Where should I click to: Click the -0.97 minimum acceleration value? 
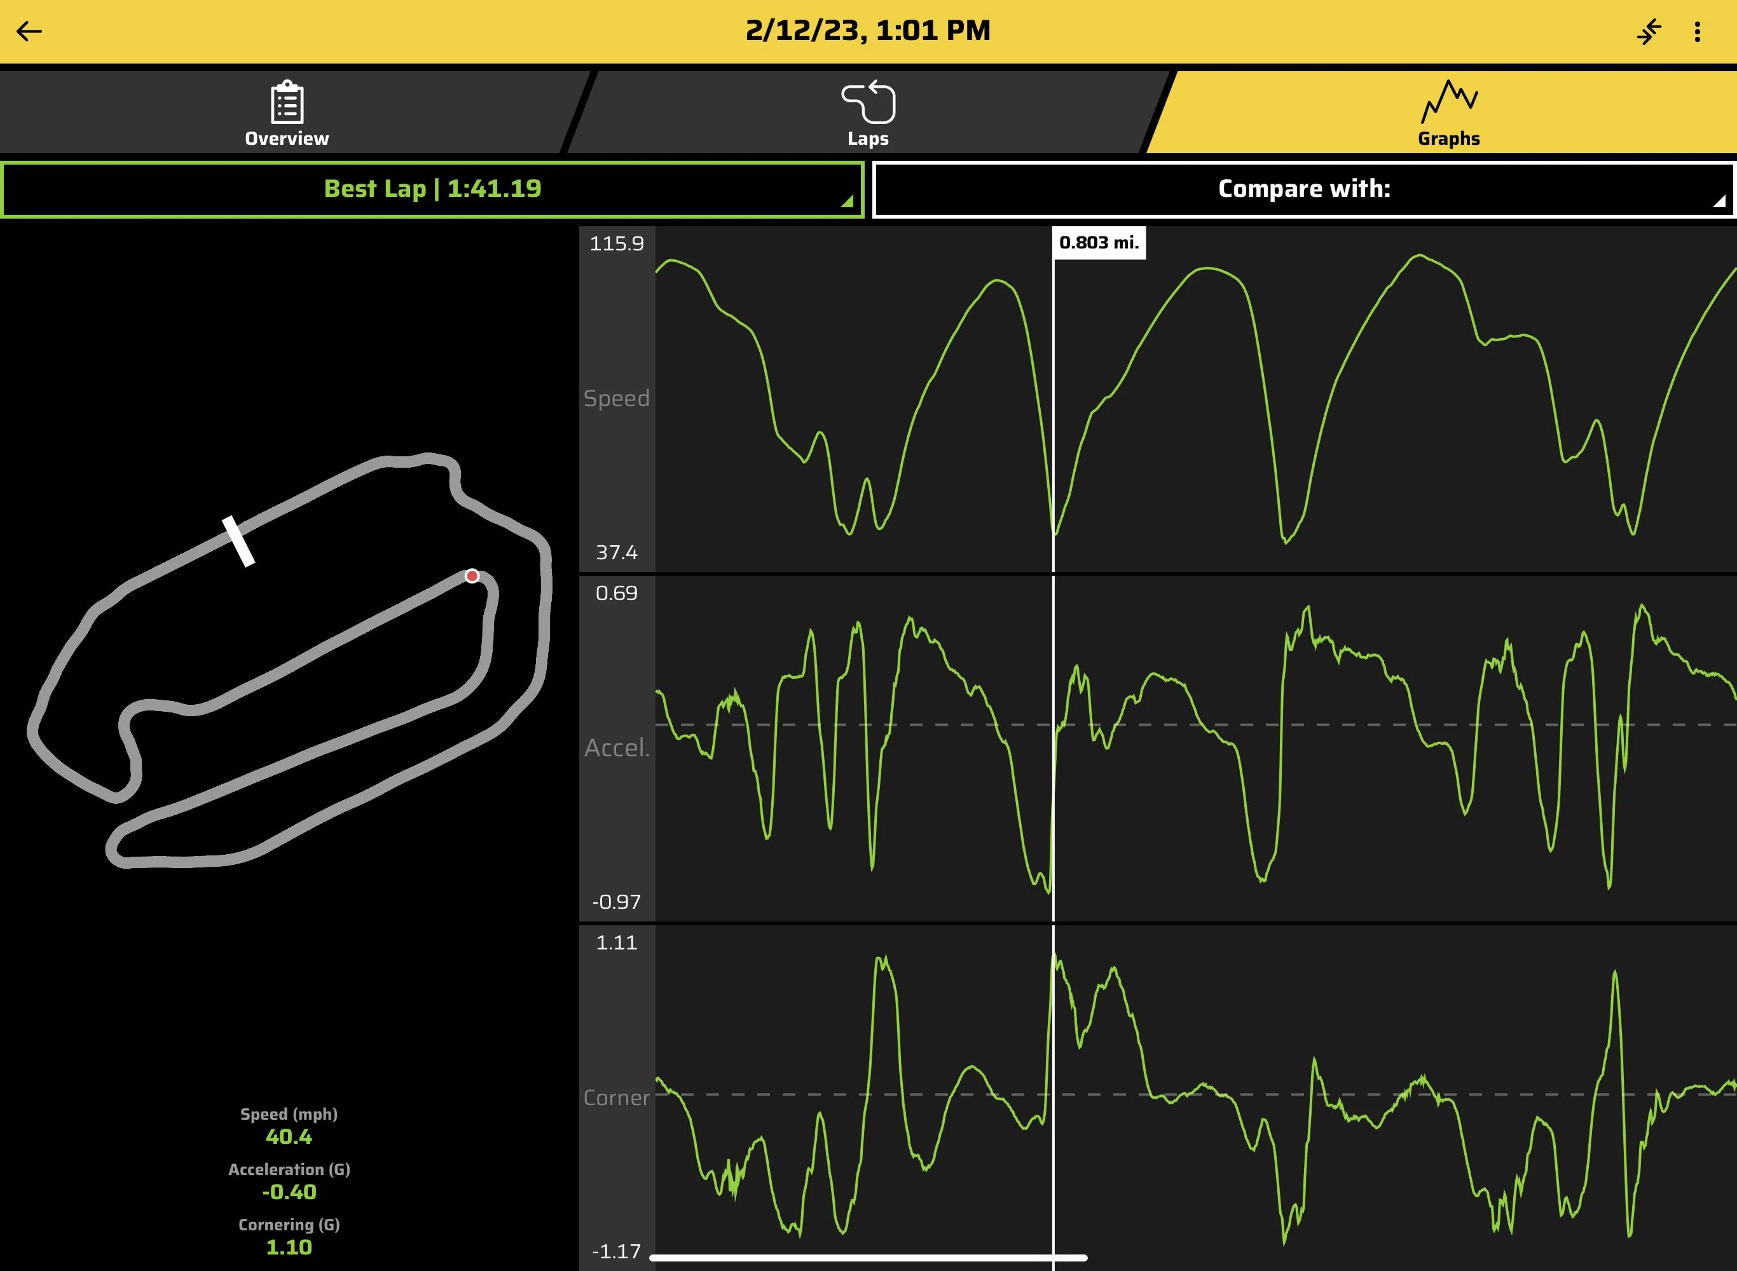click(x=617, y=902)
